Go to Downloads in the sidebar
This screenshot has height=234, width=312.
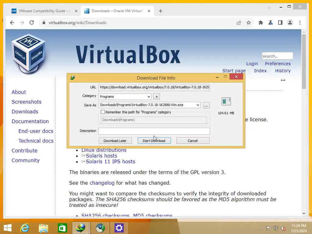[25, 112]
